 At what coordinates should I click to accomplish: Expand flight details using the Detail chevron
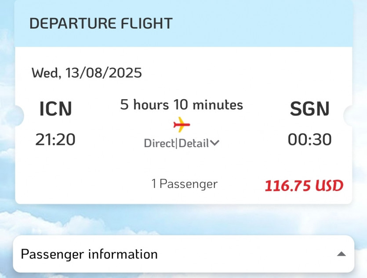[215, 144]
